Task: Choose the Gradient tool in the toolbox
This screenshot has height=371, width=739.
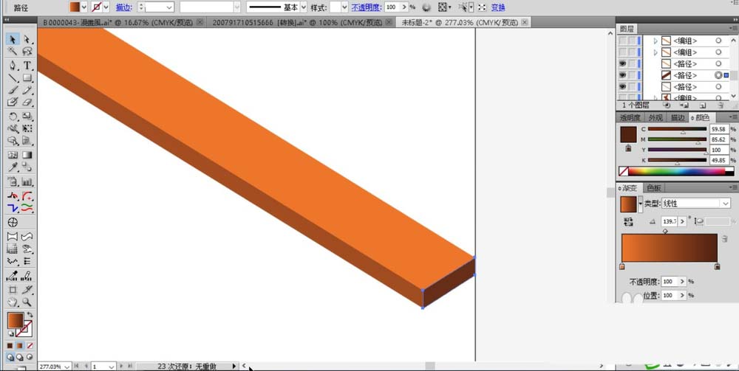Action: [27, 155]
